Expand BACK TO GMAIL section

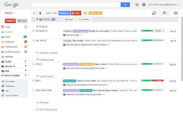coord(25,75)
